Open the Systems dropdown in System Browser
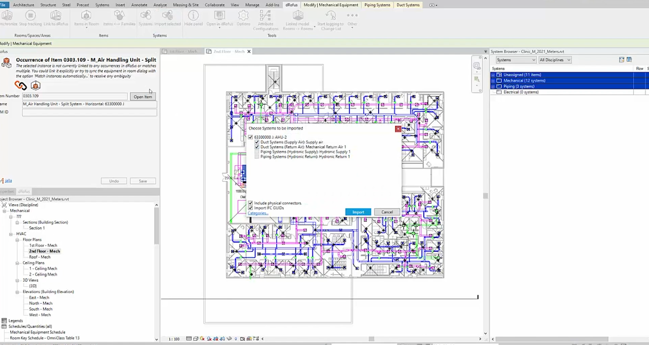This screenshot has height=345, width=649. coord(516,60)
